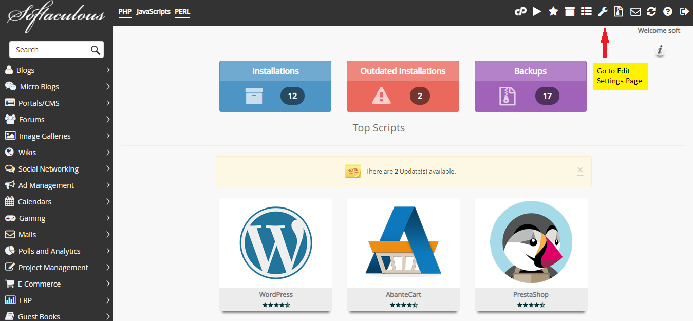693x321 pixels.
Task: Click the Gaming controller icon
Action: coord(10,218)
